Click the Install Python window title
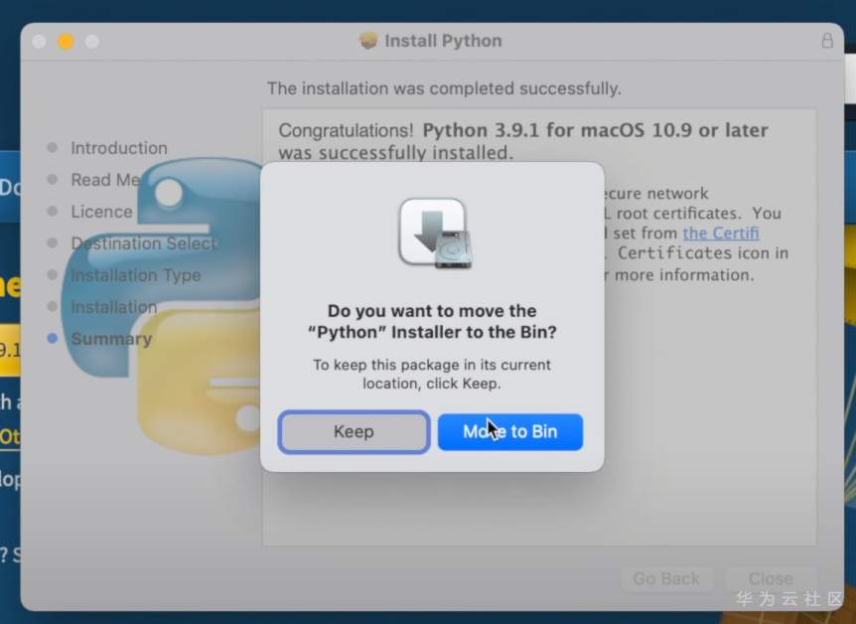The height and width of the screenshot is (624, 856). pos(443,41)
